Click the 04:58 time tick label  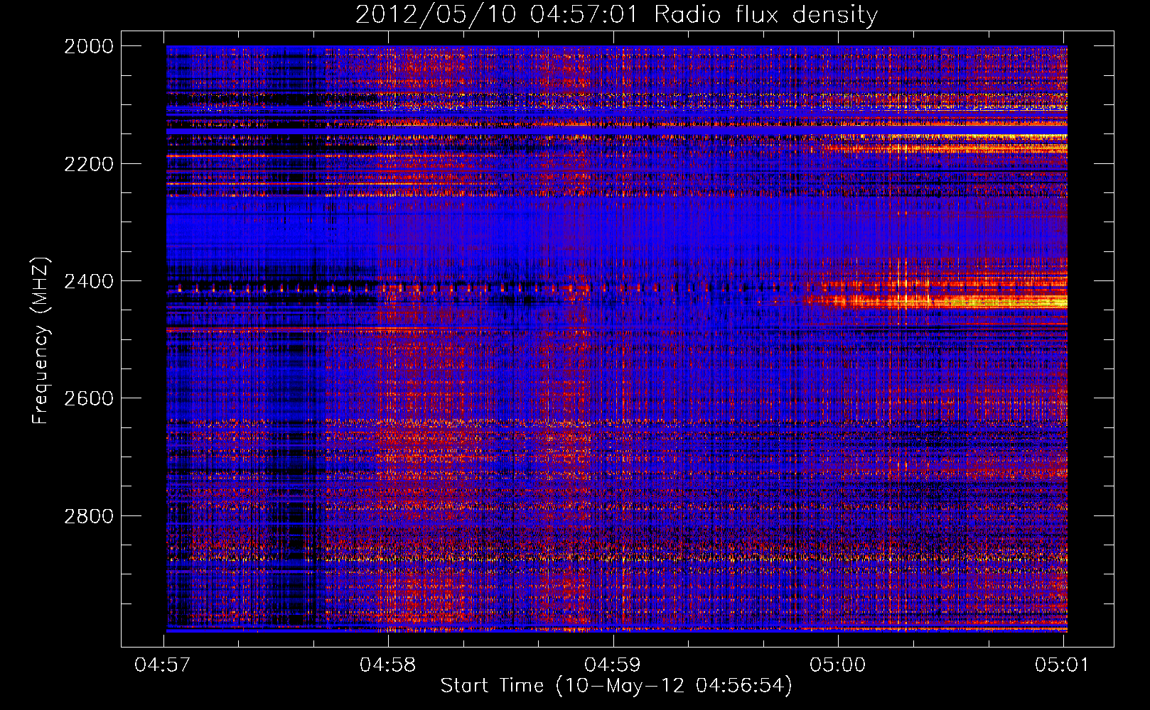pos(388,665)
